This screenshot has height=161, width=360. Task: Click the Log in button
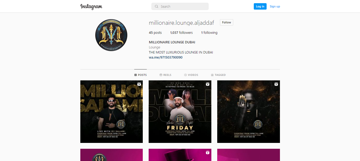[260, 6]
